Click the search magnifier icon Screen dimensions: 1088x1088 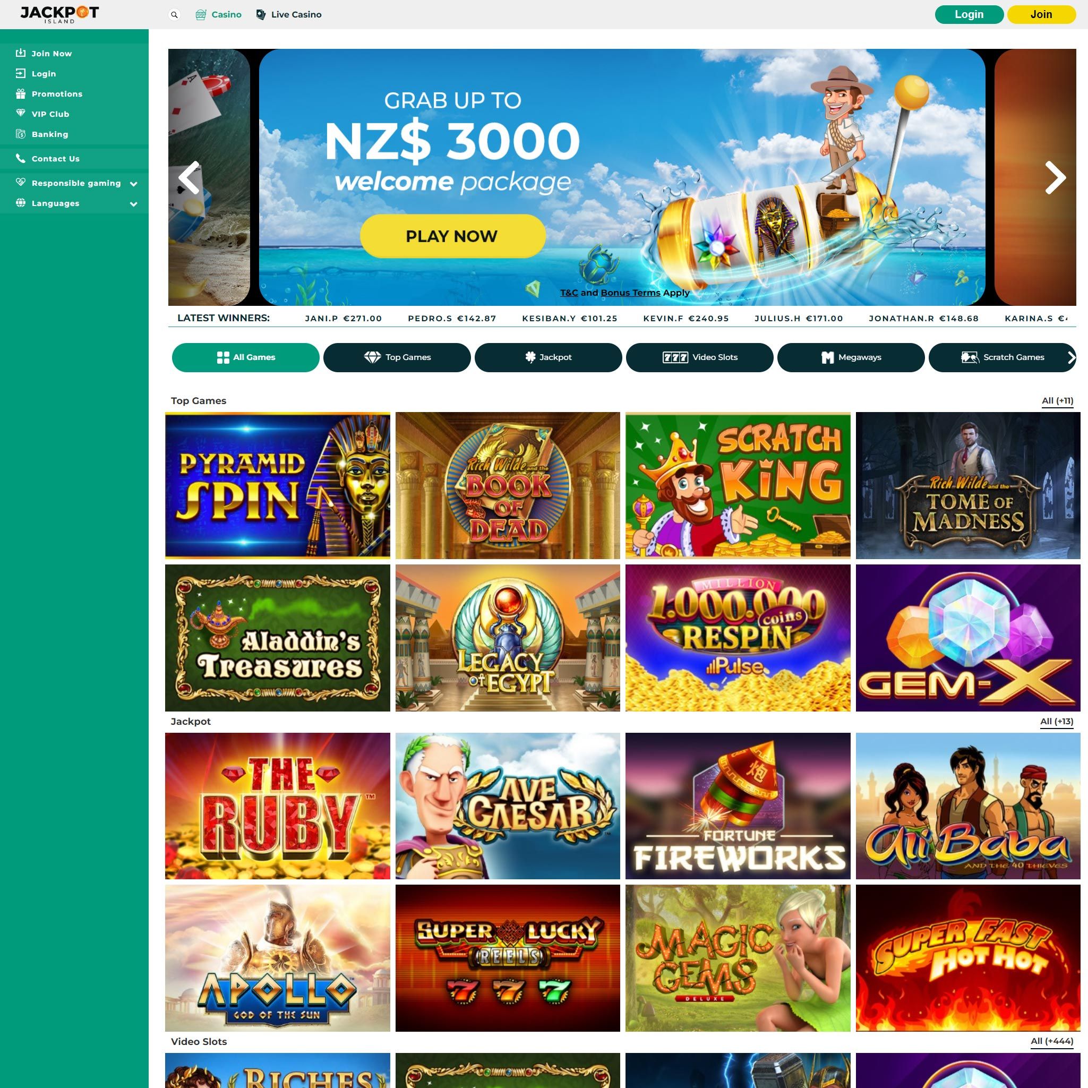[175, 15]
